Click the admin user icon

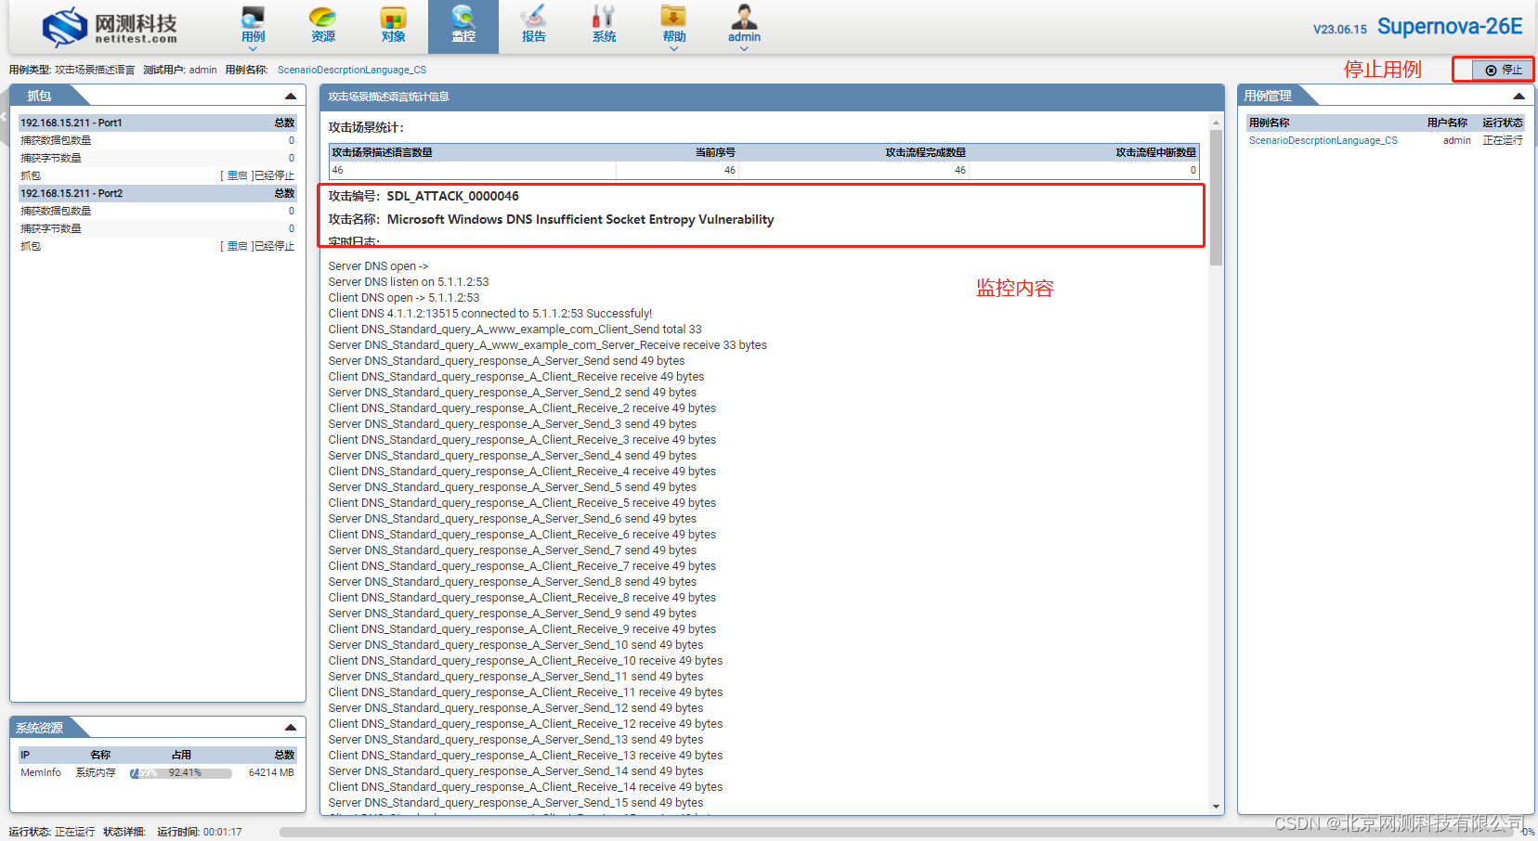744,25
